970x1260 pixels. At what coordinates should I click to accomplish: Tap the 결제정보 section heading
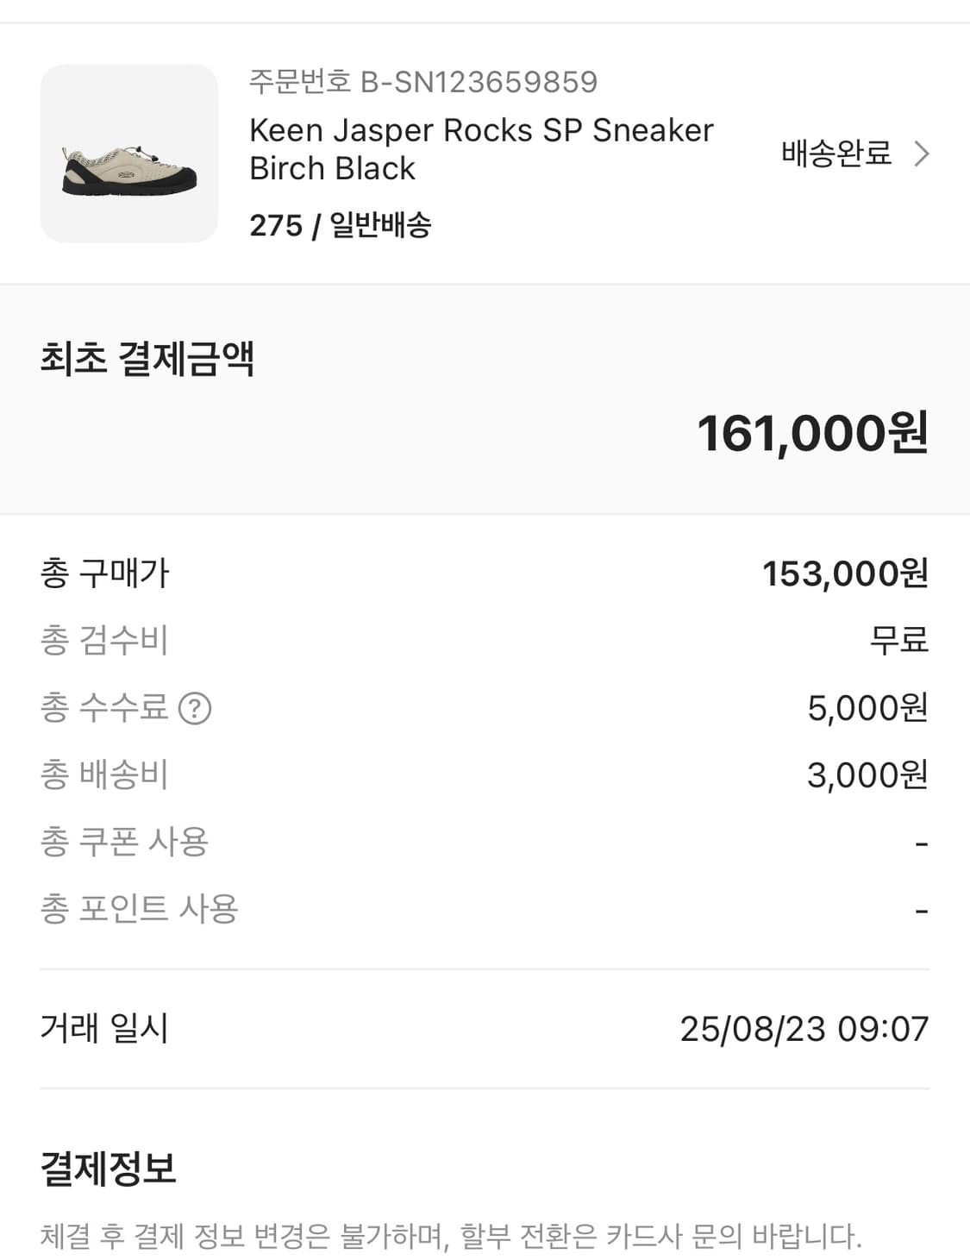109,1169
